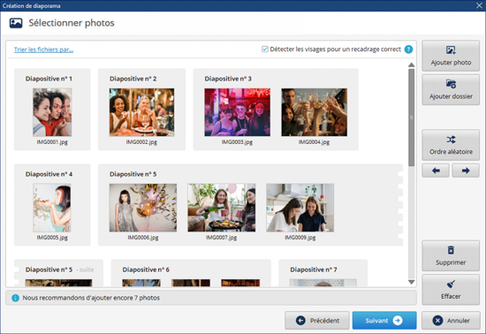Click the IMG0004.jpg file name label

[314, 142]
